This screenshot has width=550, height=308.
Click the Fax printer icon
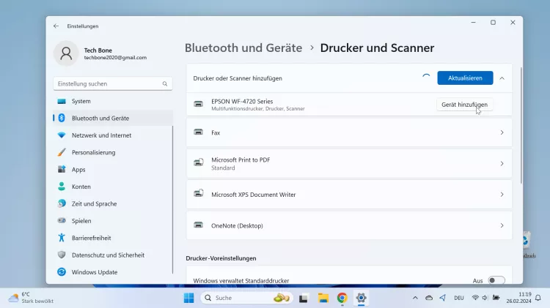[199, 132]
